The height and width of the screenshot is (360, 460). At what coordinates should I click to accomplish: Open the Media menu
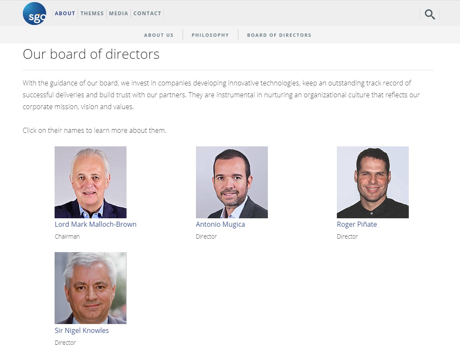118,14
